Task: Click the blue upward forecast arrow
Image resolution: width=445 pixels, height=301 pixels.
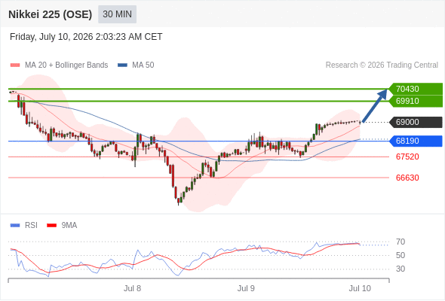Action: [x=375, y=105]
